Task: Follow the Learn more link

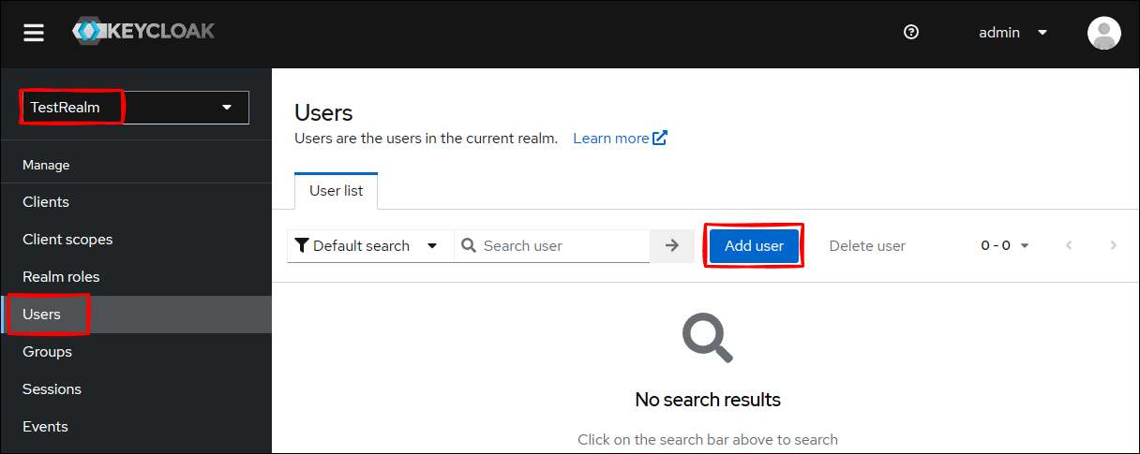Action: (x=610, y=139)
